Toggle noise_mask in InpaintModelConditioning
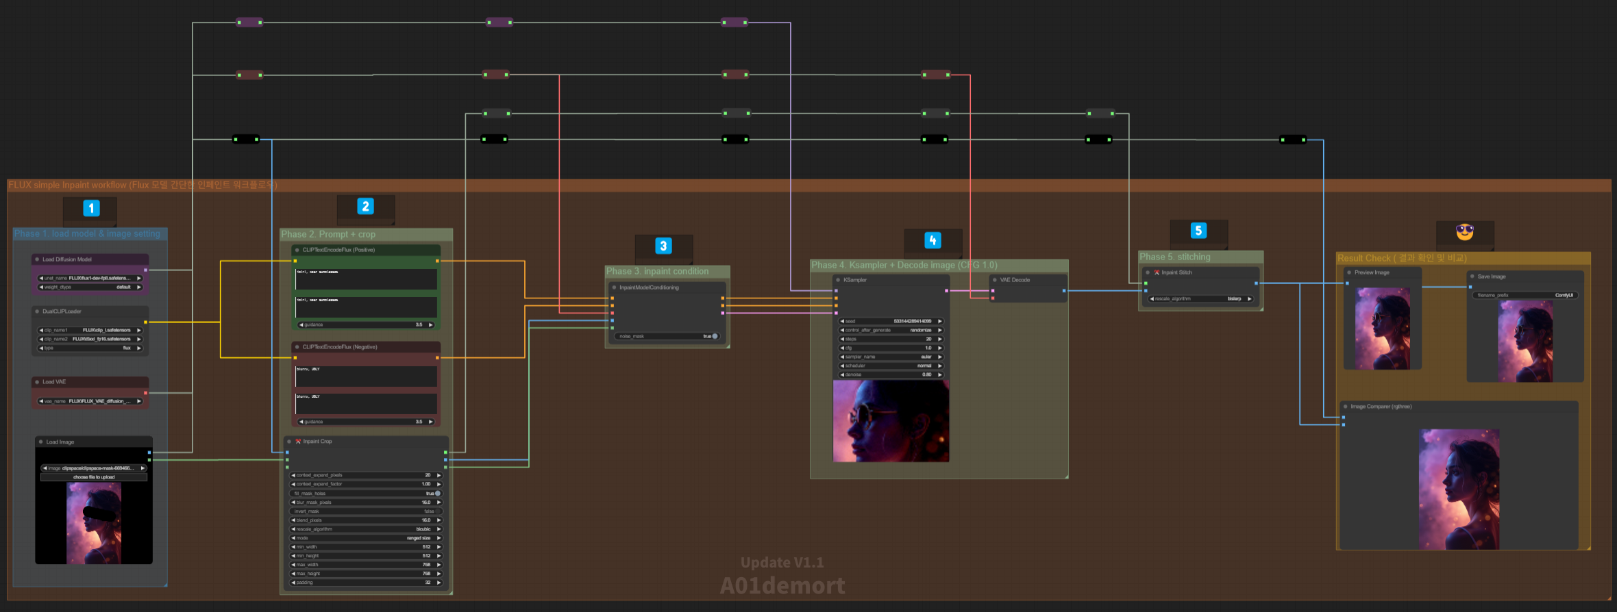The width and height of the screenshot is (1617, 612). [667, 336]
